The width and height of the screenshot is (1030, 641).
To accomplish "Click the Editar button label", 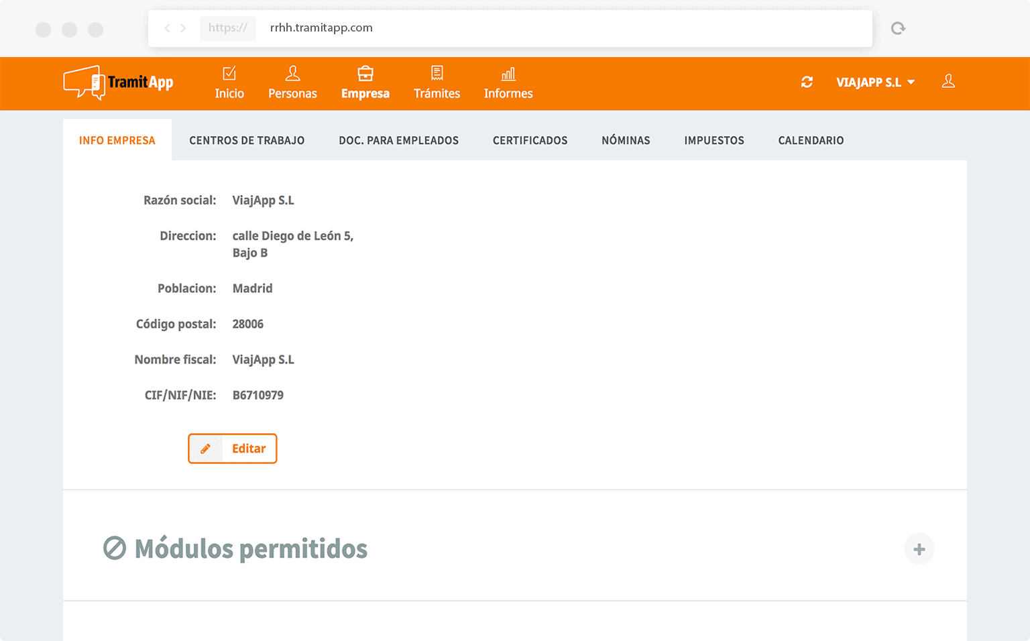I will (x=249, y=449).
